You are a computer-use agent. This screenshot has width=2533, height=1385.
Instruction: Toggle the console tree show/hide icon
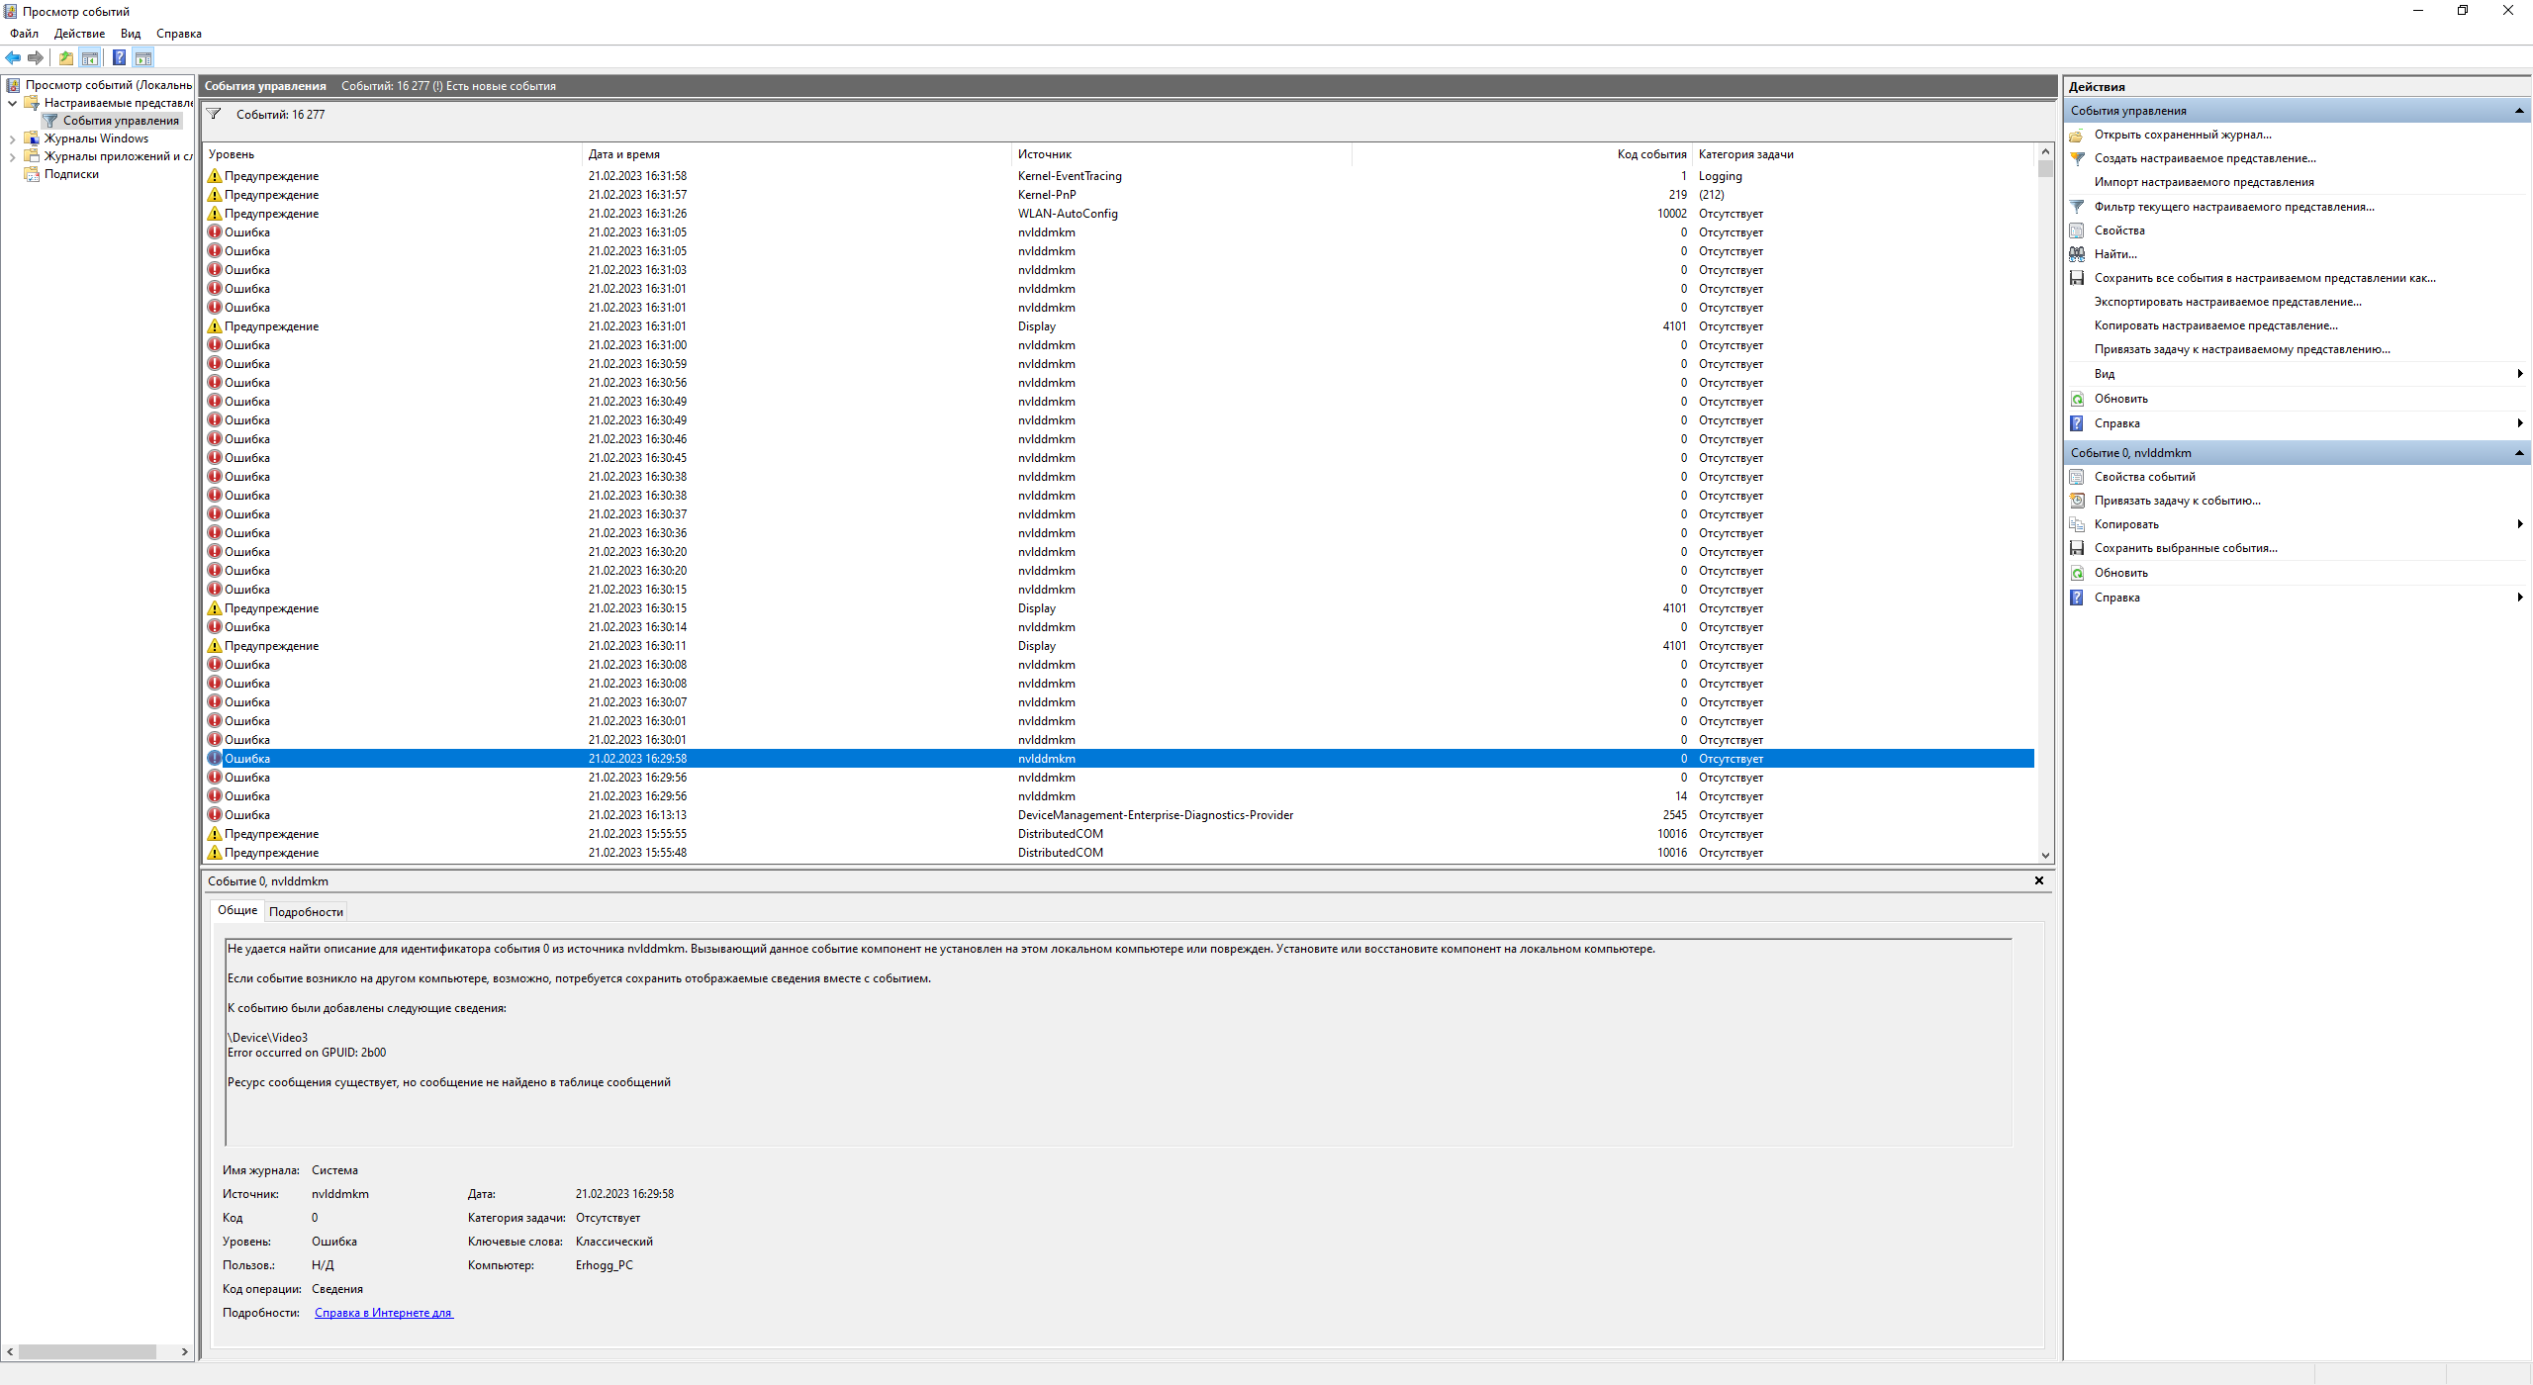point(90,57)
